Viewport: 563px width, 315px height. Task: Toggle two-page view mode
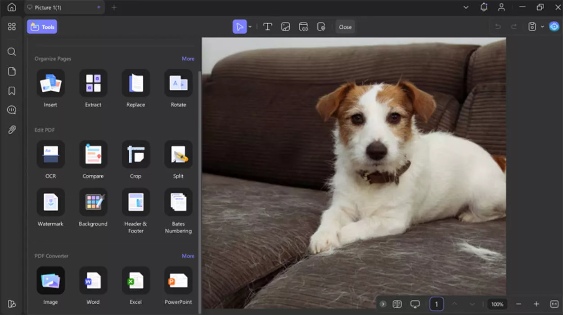coord(397,304)
